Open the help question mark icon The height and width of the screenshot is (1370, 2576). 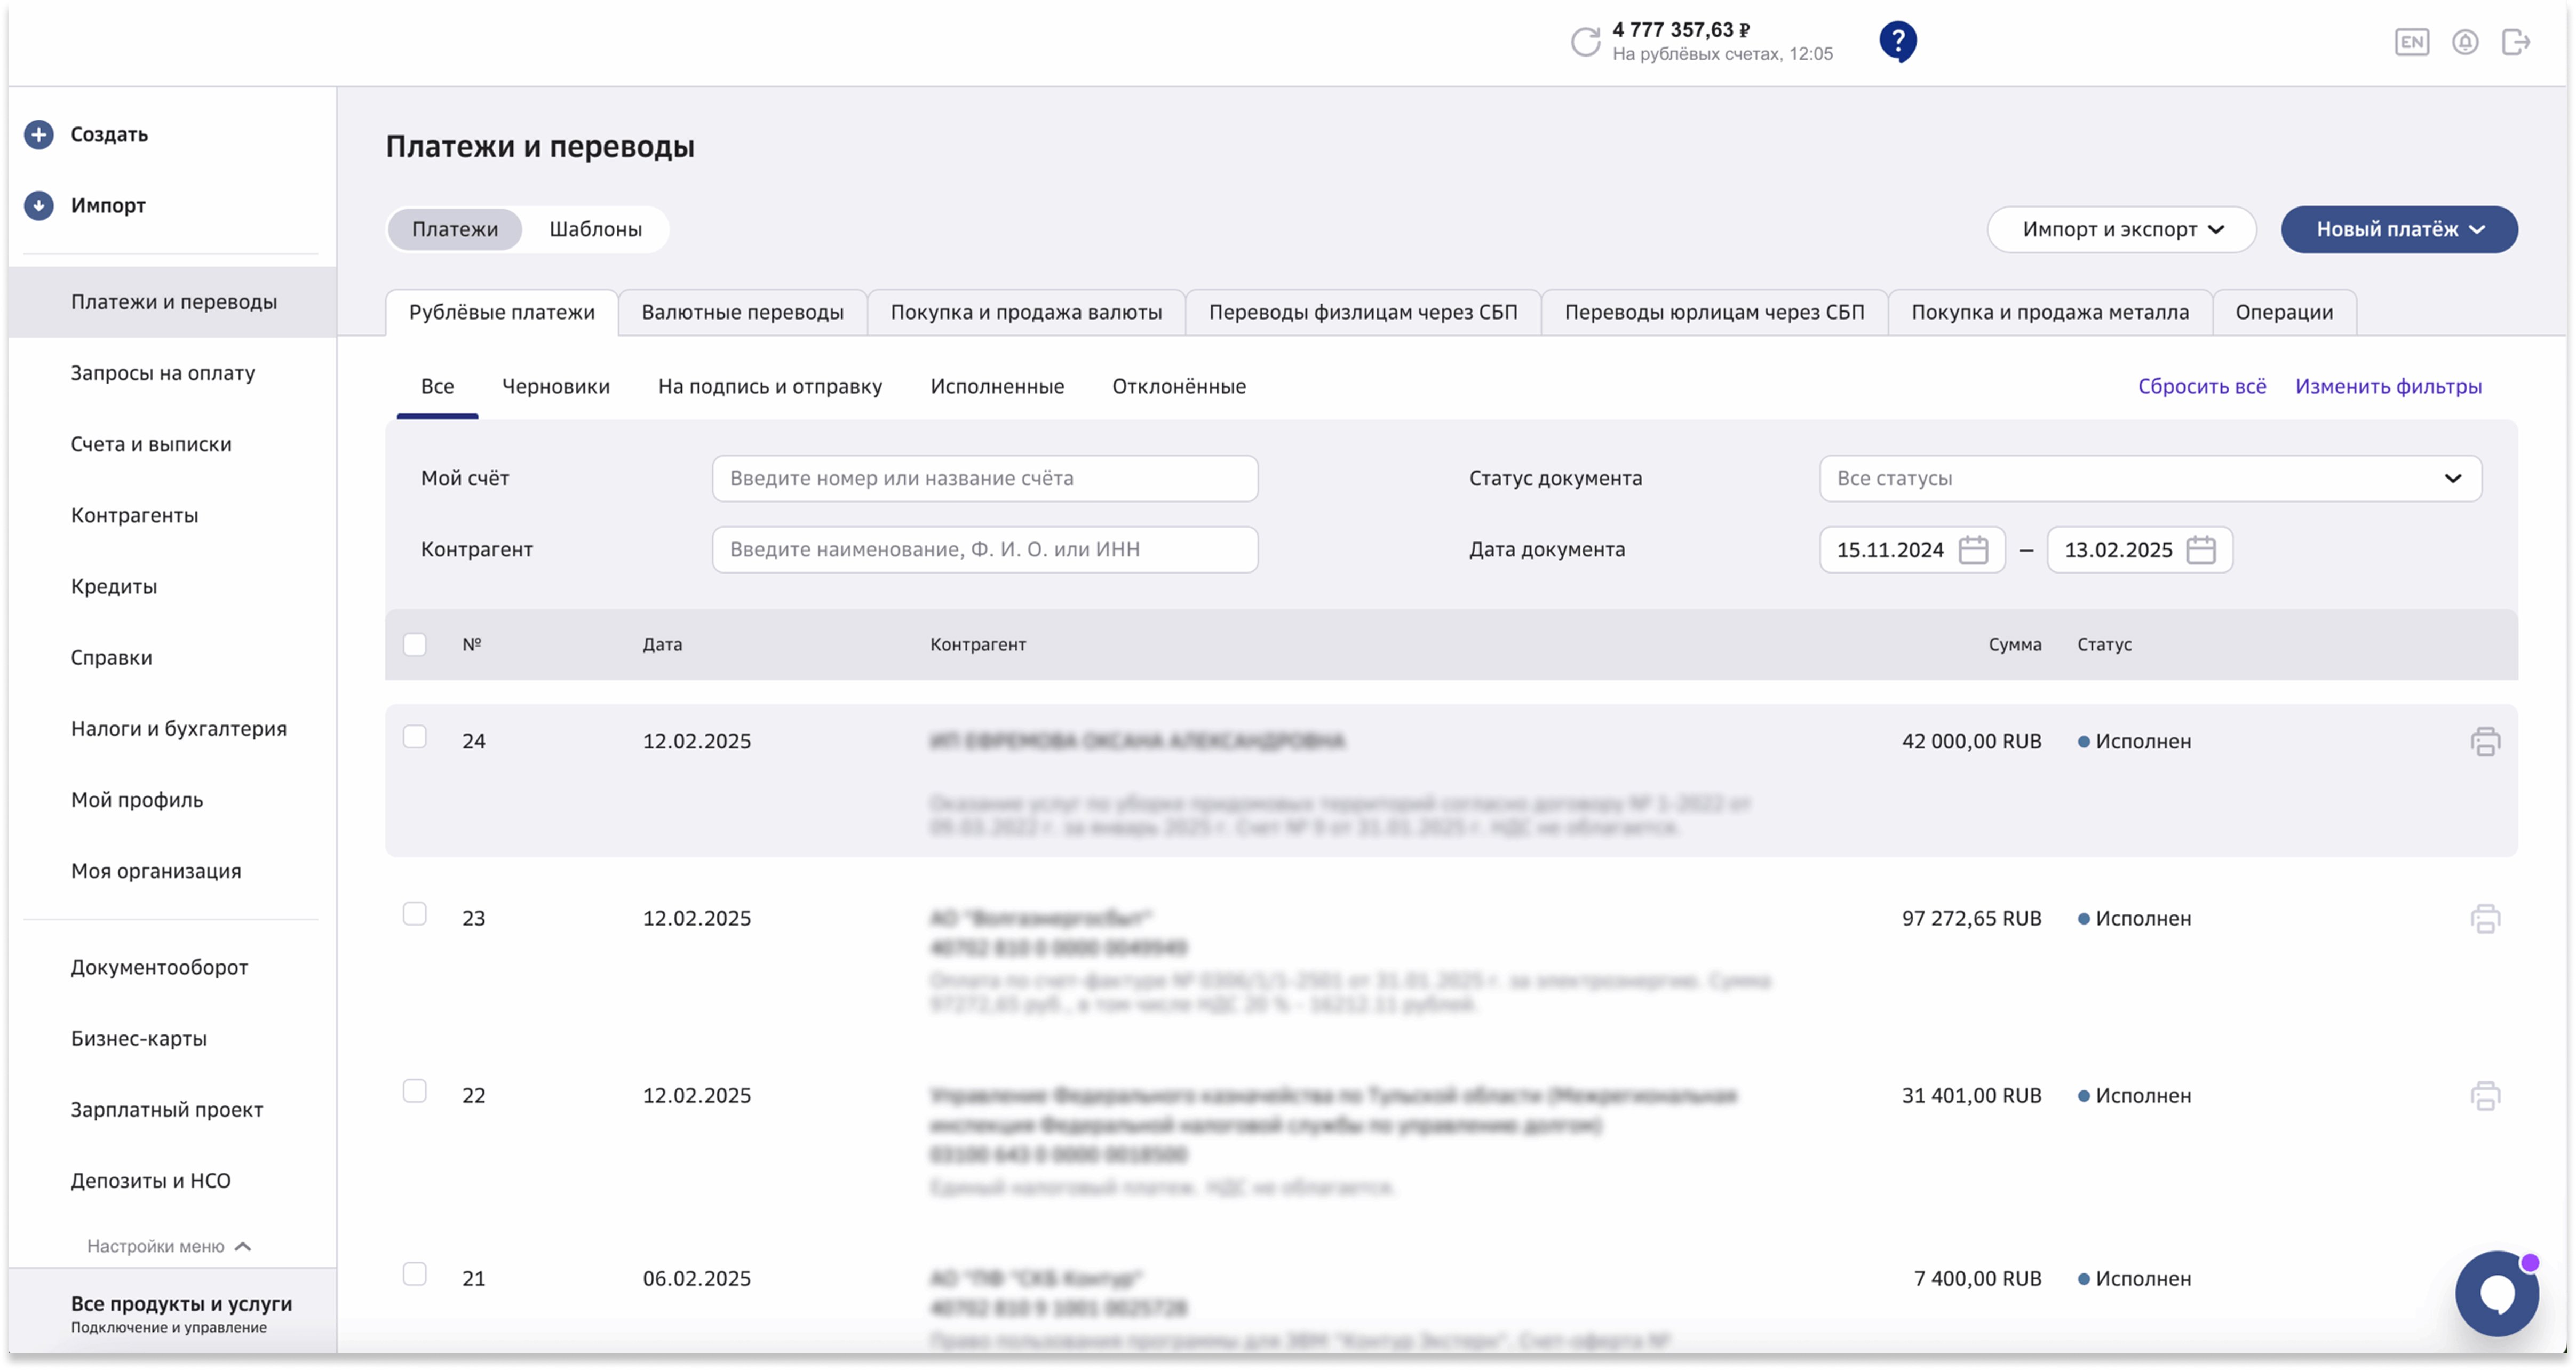tap(1897, 42)
